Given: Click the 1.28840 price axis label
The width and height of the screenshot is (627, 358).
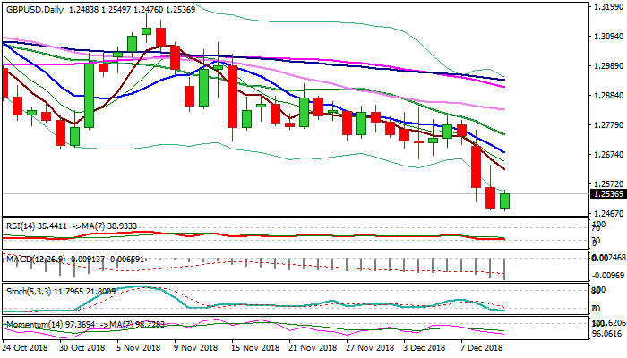Looking at the screenshot, I should coord(608,96).
